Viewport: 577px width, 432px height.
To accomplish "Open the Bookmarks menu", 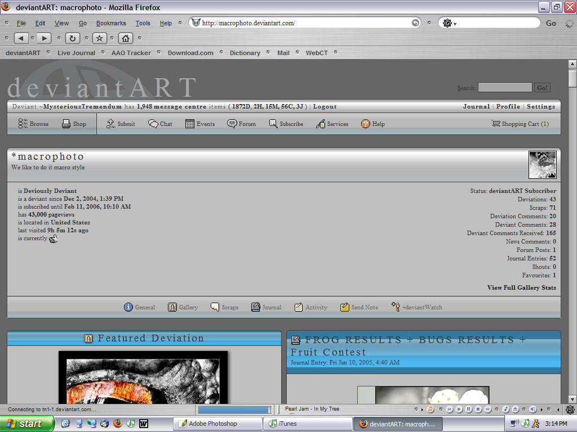I will pyautogui.click(x=111, y=23).
